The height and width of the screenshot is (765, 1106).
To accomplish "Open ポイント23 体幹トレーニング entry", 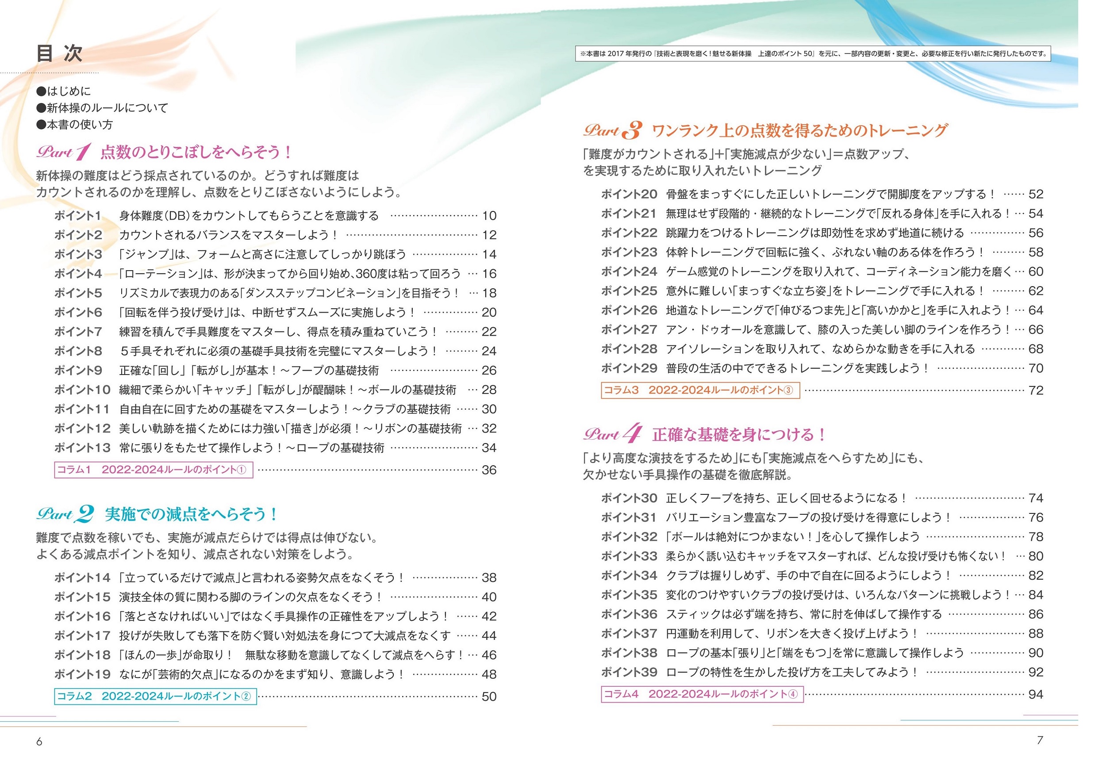I will (x=822, y=252).
